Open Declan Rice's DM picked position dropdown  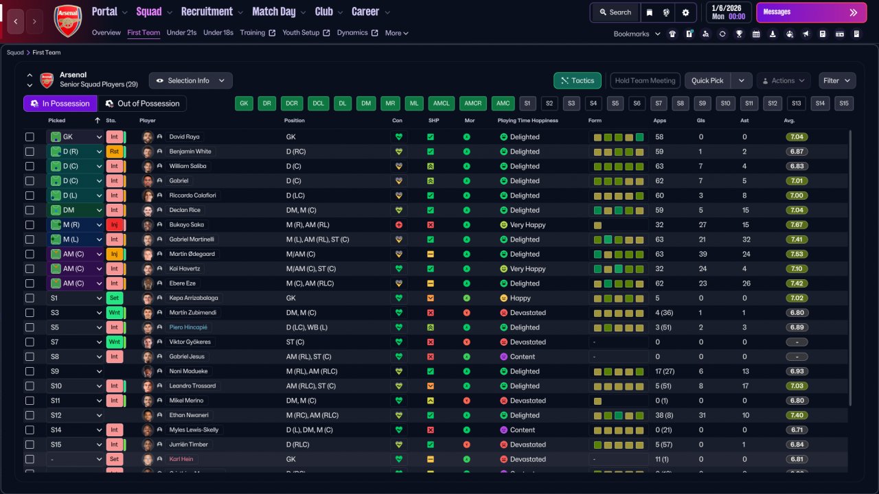coord(75,210)
